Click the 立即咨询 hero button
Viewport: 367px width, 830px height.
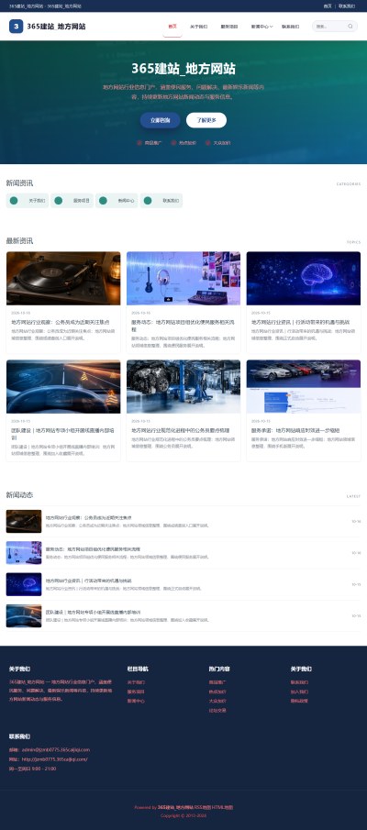(160, 120)
